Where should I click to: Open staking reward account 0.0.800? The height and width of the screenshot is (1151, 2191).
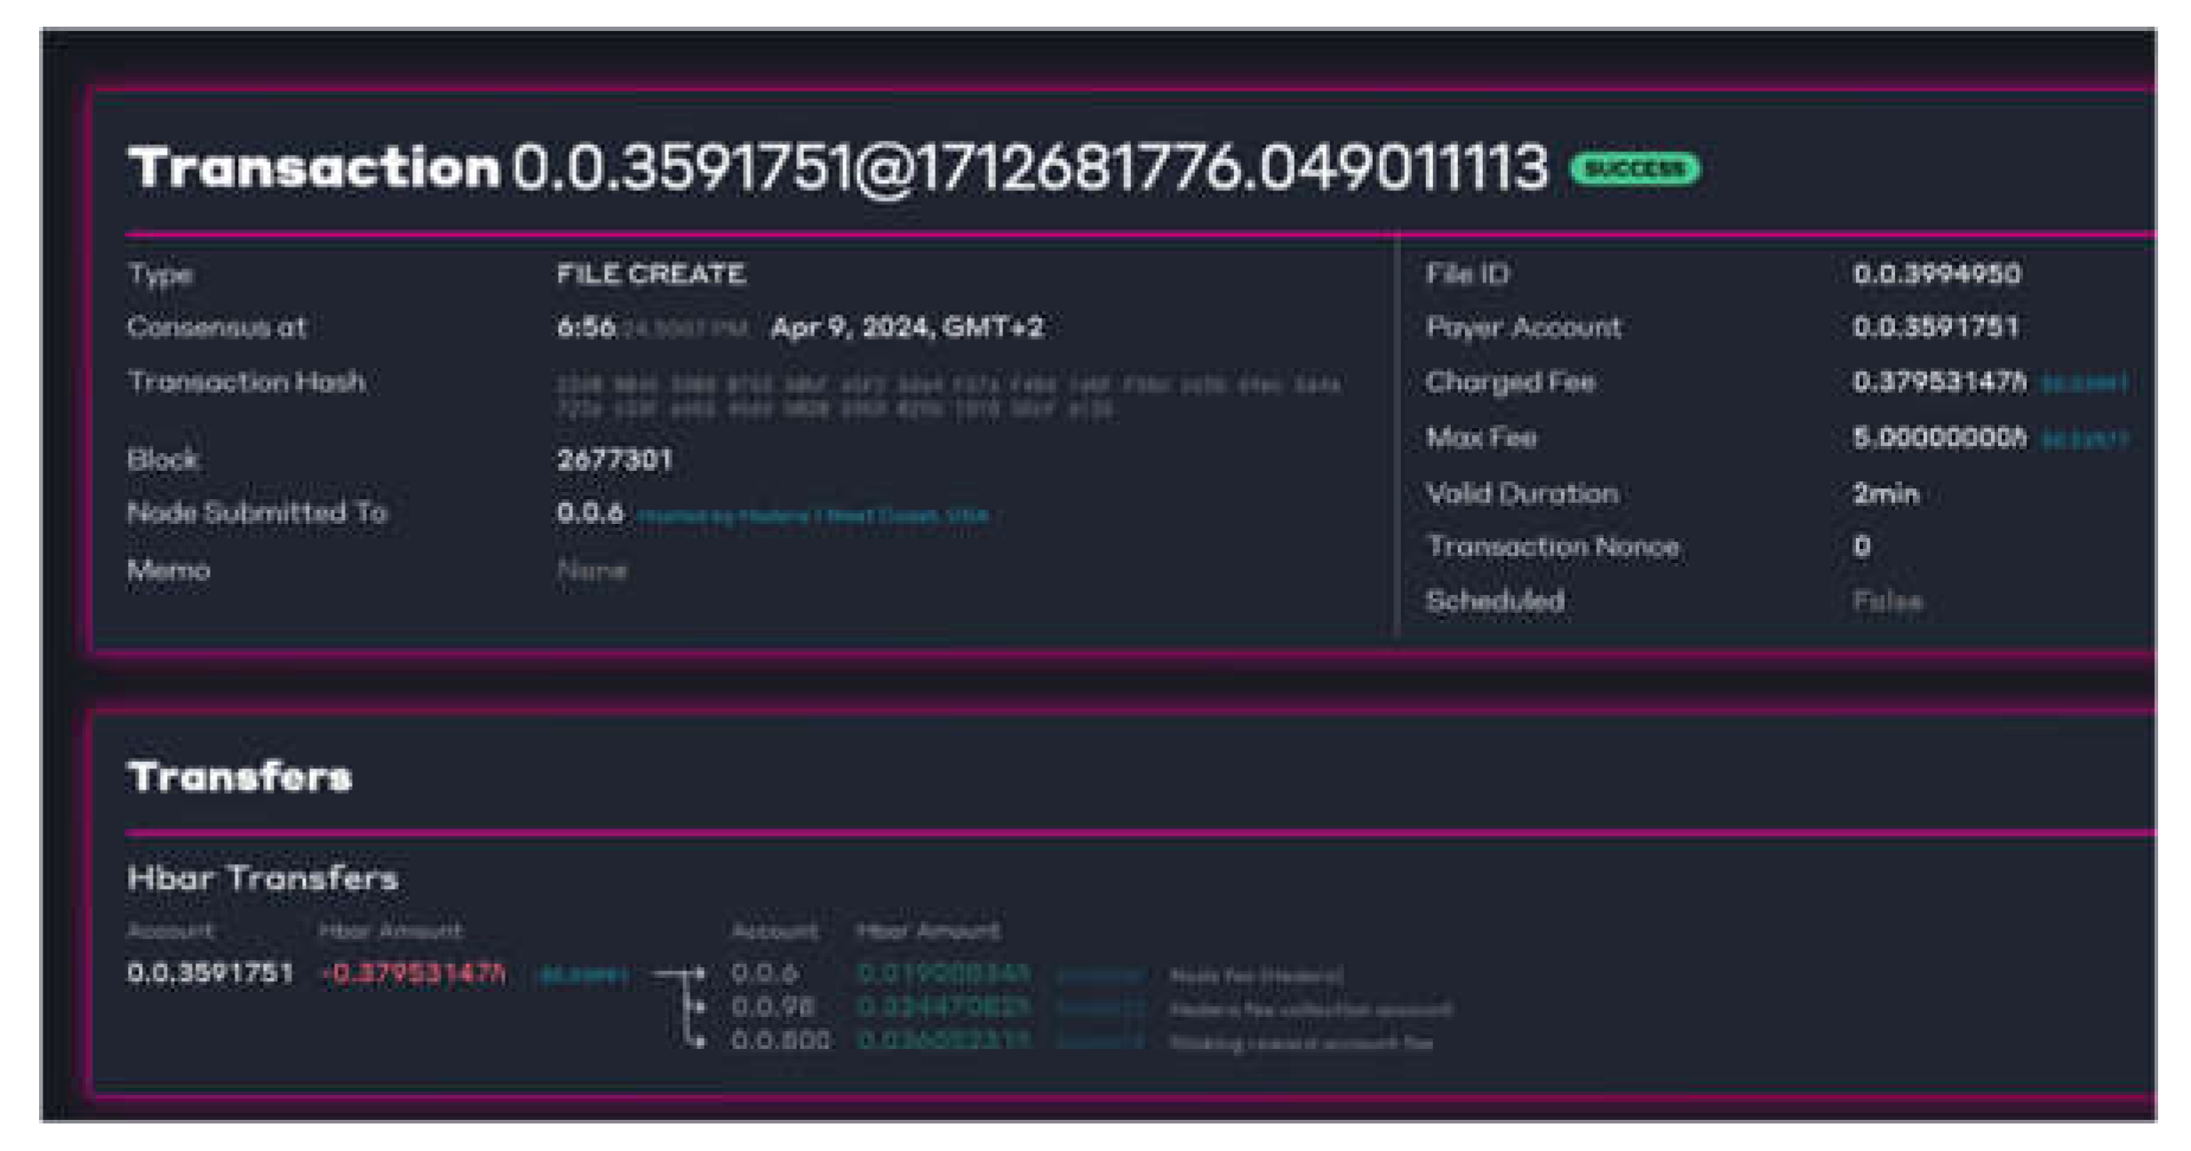click(778, 1041)
